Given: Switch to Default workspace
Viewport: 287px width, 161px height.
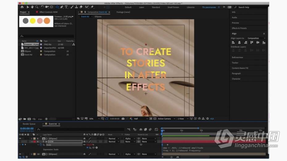Looking at the screenshot, I should tap(128, 7).
